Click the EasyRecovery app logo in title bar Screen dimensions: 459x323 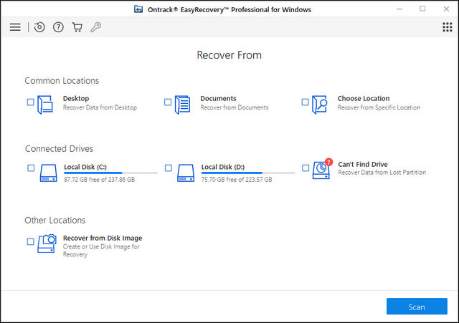(138, 9)
